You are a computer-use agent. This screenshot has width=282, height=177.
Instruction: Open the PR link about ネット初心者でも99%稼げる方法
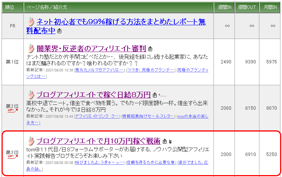click(116, 26)
